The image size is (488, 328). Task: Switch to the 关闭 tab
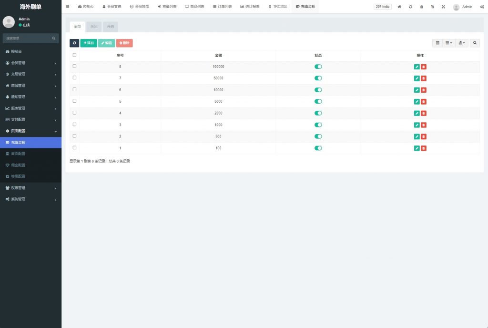(93, 27)
